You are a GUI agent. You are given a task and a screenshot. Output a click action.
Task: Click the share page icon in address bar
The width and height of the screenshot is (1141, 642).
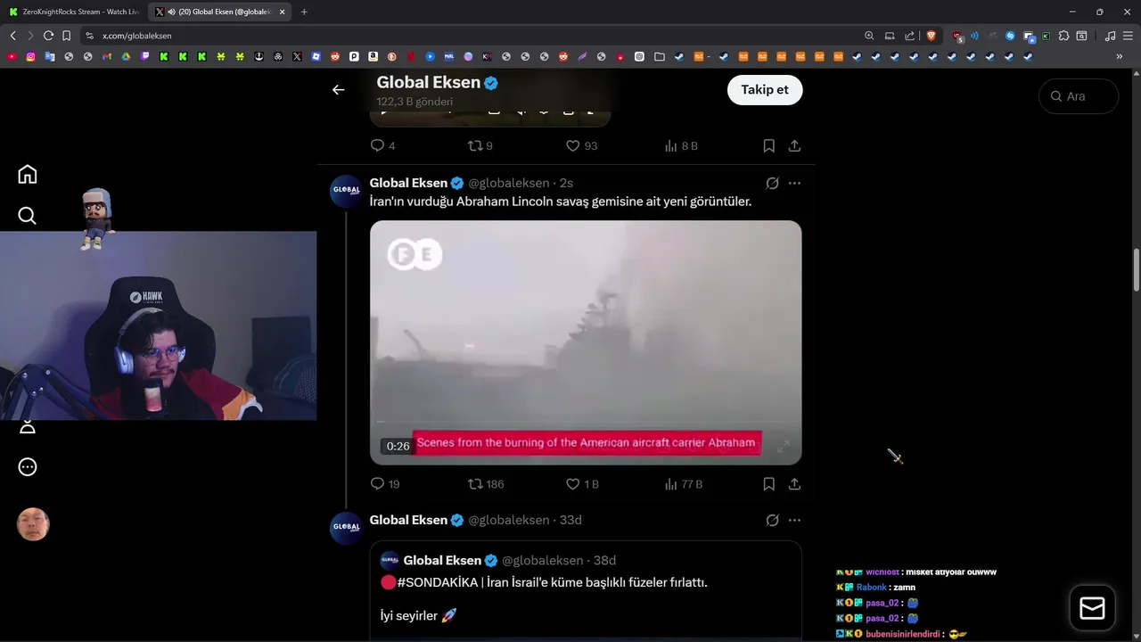tap(909, 36)
